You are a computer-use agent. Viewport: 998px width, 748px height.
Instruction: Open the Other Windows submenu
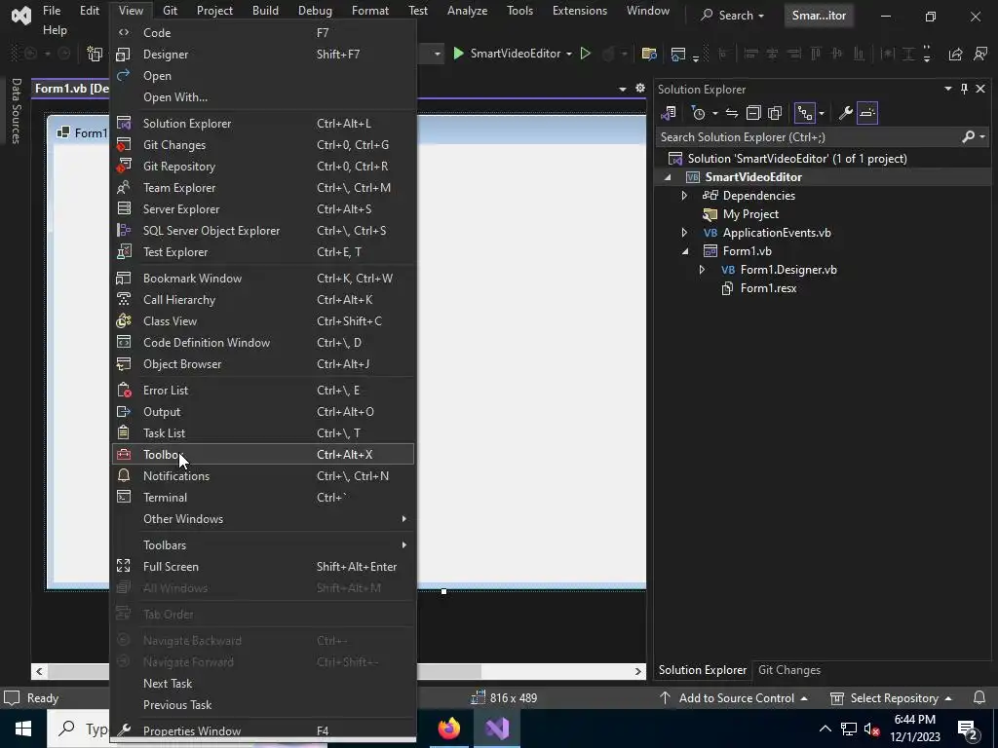pos(263,519)
